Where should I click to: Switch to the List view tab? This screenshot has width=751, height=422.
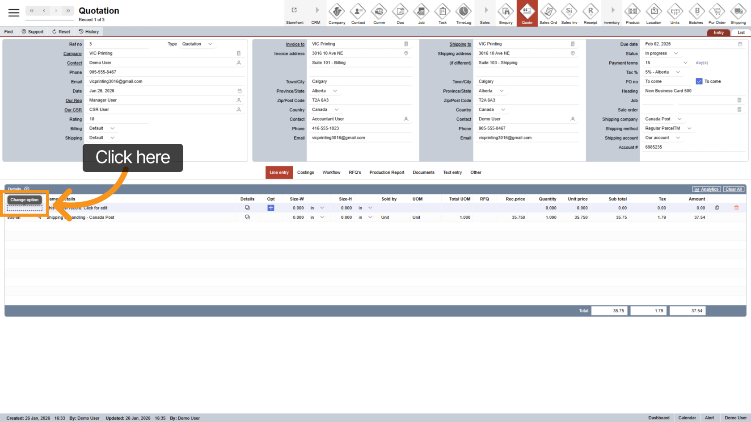[741, 33]
